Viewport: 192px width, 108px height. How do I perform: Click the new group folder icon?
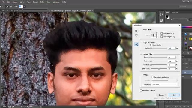(x=184, y=107)
